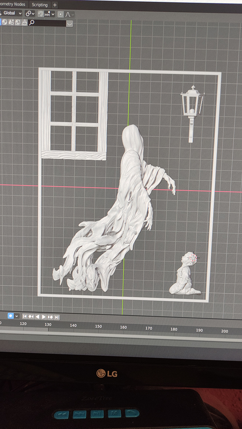Toggle the snapping magnet on or off
Screen dimensions: 242x429
tap(41, 14)
